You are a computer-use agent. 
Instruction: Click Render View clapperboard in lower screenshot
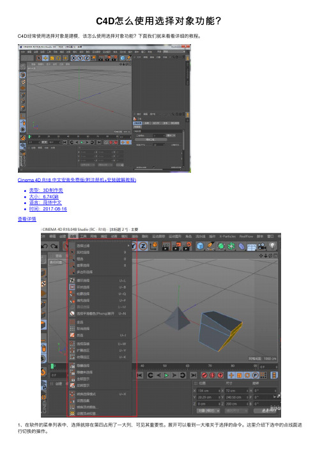click(166, 246)
